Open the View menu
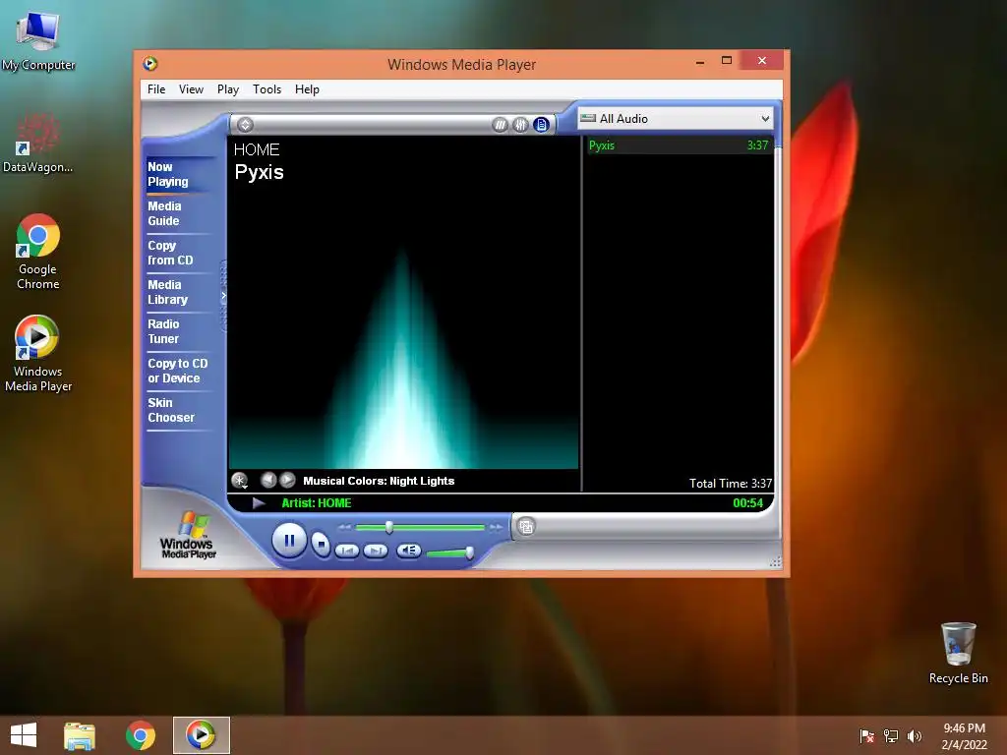 point(191,89)
